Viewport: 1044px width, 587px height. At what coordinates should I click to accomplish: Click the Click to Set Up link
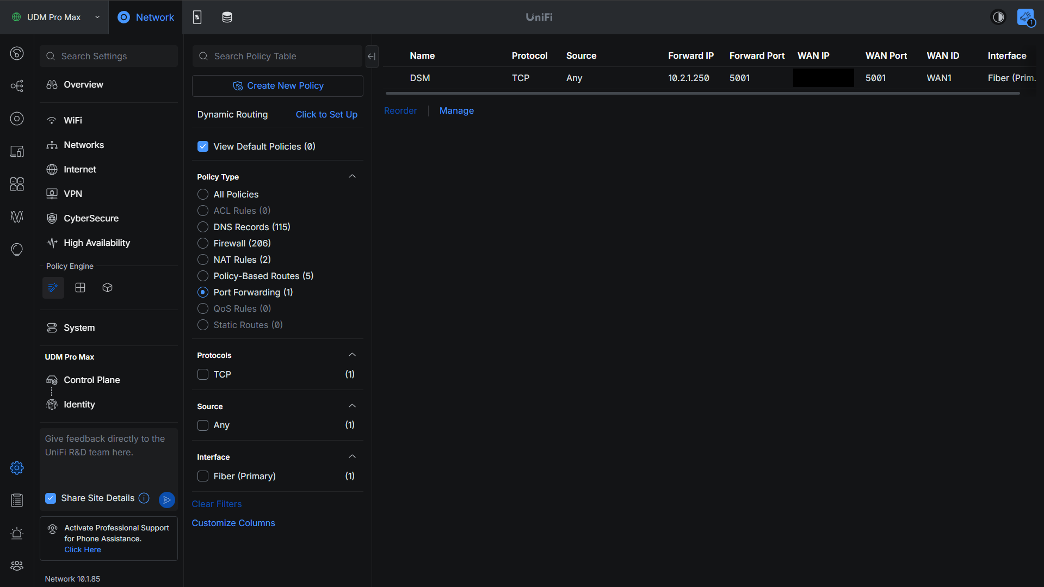326,114
